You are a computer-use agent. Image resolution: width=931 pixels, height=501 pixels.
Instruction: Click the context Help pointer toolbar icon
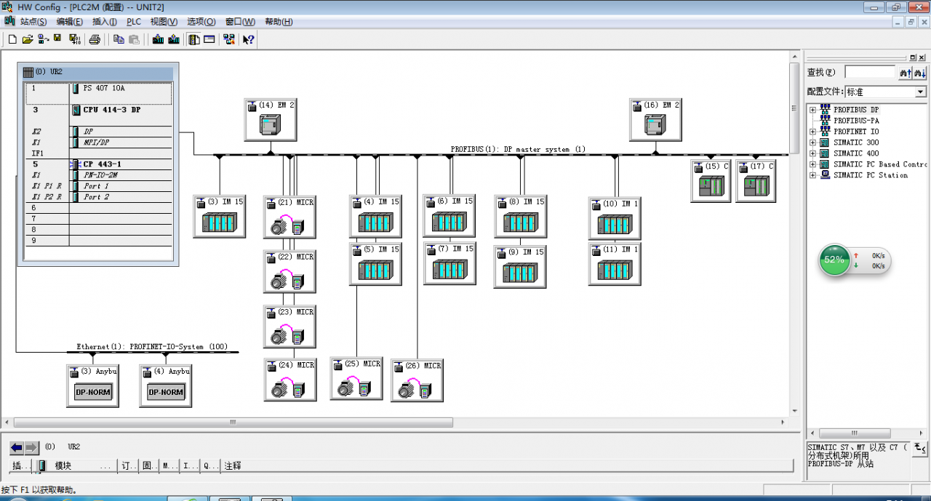249,39
